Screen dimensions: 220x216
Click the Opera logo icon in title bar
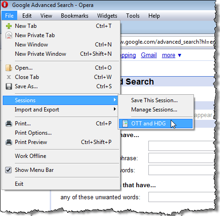pos(5,5)
